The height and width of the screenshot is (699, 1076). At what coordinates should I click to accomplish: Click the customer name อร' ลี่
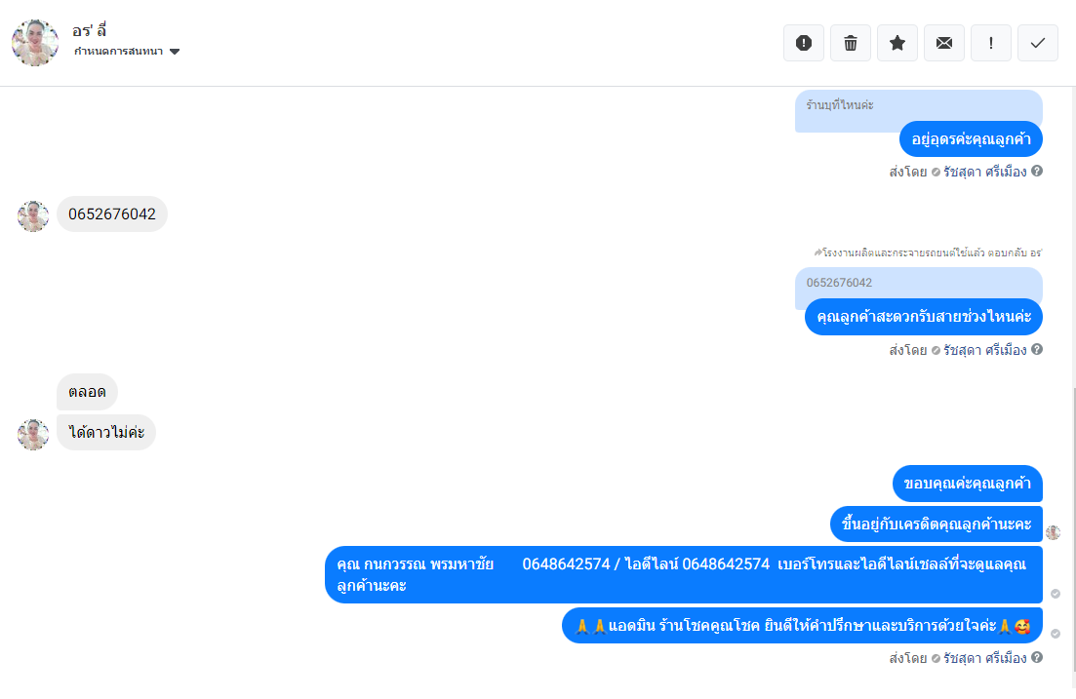pyautogui.click(x=89, y=31)
